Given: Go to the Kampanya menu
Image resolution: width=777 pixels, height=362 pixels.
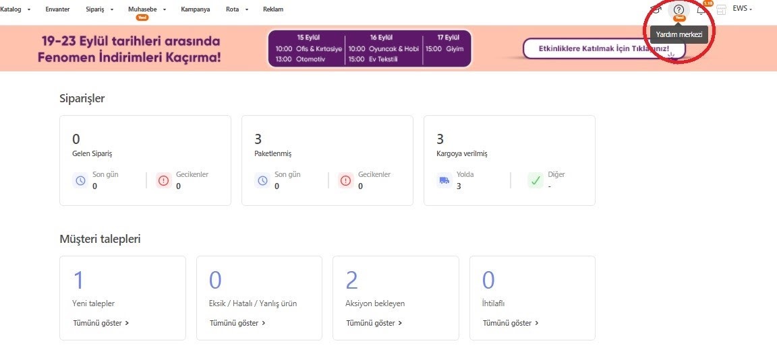Looking at the screenshot, I should point(196,9).
